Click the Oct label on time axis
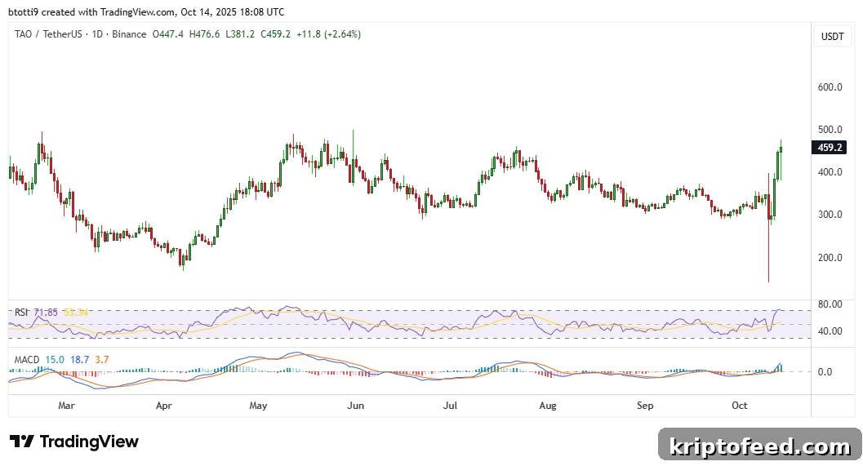Image resolution: width=863 pixels, height=466 pixels. pos(739,406)
